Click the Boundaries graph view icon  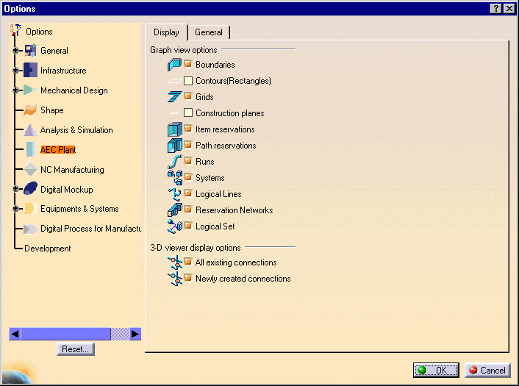coord(174,65)
